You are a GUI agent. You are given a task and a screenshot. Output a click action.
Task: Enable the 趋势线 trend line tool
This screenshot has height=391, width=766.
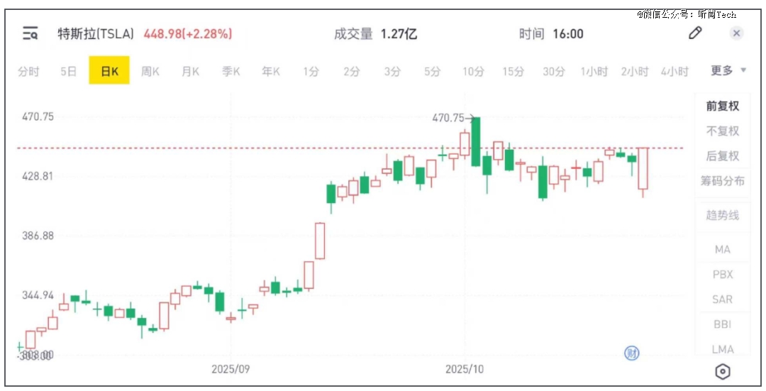pos(722,216)
